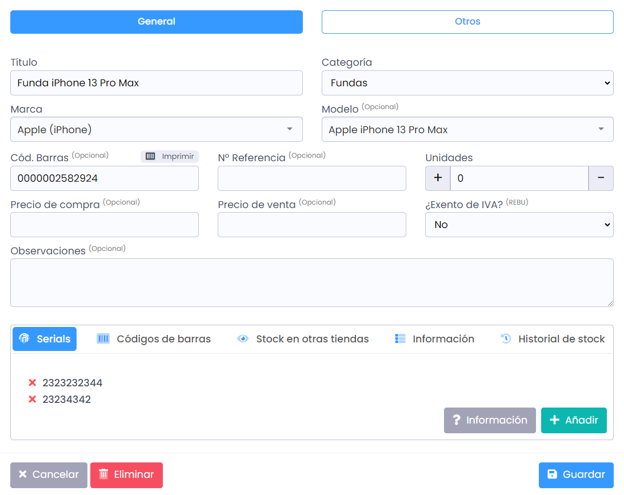624x495 pixels.
Task: Open the Códigos de barras tab
Action: (x=154, y=339)
